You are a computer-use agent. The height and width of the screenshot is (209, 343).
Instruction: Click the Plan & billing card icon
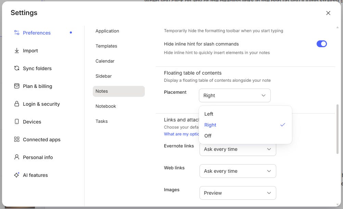[16, 86]
